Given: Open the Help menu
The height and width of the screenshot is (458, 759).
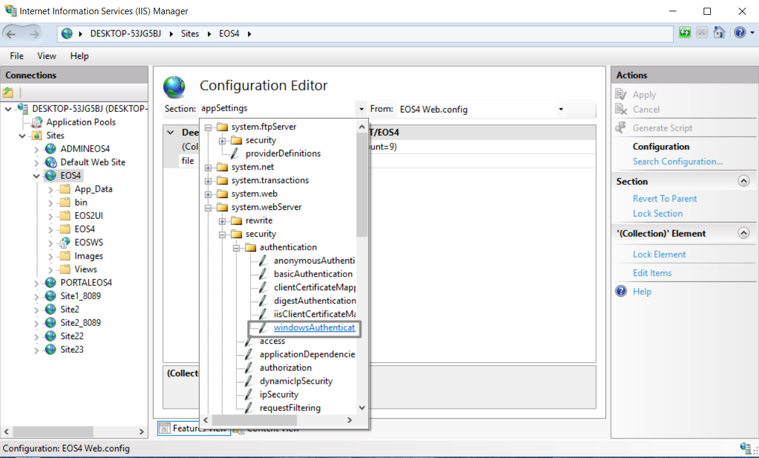Looking at the screenshot, I should point(79,56).
